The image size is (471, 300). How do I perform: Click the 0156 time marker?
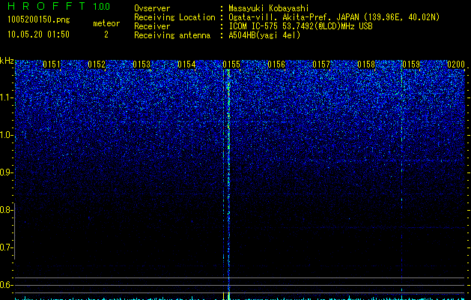(x=276, y=64)
